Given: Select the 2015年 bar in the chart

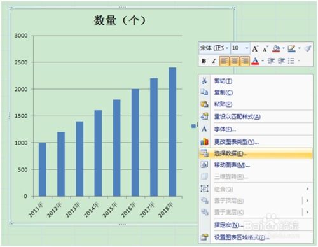Looking at the screenshot, I should (116, 148).
